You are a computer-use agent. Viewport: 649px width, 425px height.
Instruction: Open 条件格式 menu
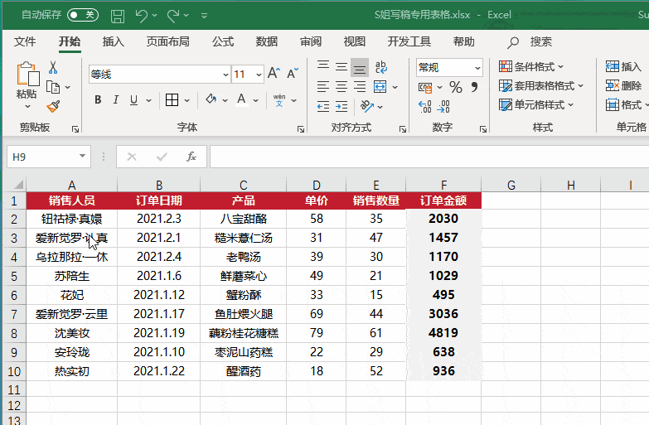[x=531, y=66]
